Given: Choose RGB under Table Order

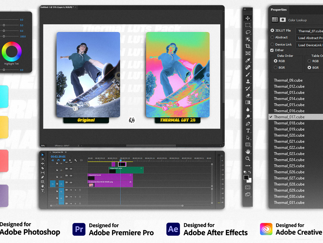Looking at the screenshot, I should tap(309, 61).
